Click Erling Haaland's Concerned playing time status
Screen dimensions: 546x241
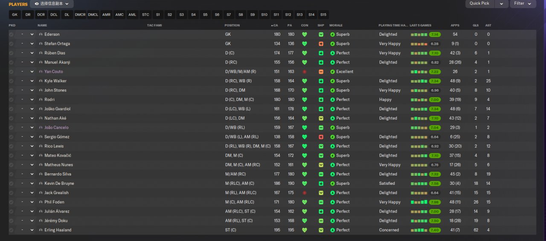coord(389,230)
